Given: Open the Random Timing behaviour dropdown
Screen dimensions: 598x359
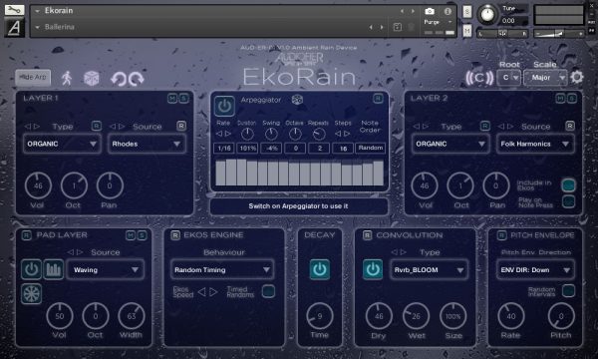Looking at the screenshot, I should (222, 269).
